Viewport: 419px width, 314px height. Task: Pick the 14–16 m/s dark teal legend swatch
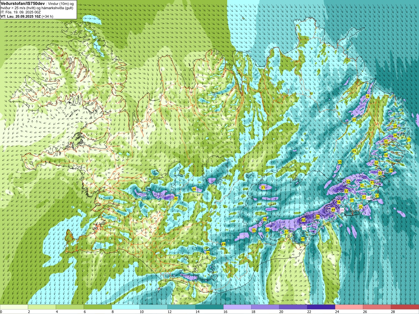tap(209, 307)
